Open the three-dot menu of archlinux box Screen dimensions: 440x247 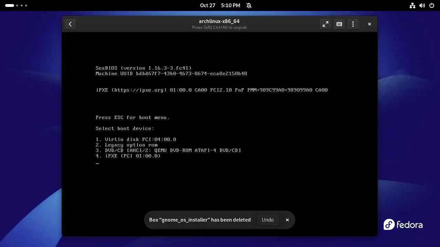[353, 24]
